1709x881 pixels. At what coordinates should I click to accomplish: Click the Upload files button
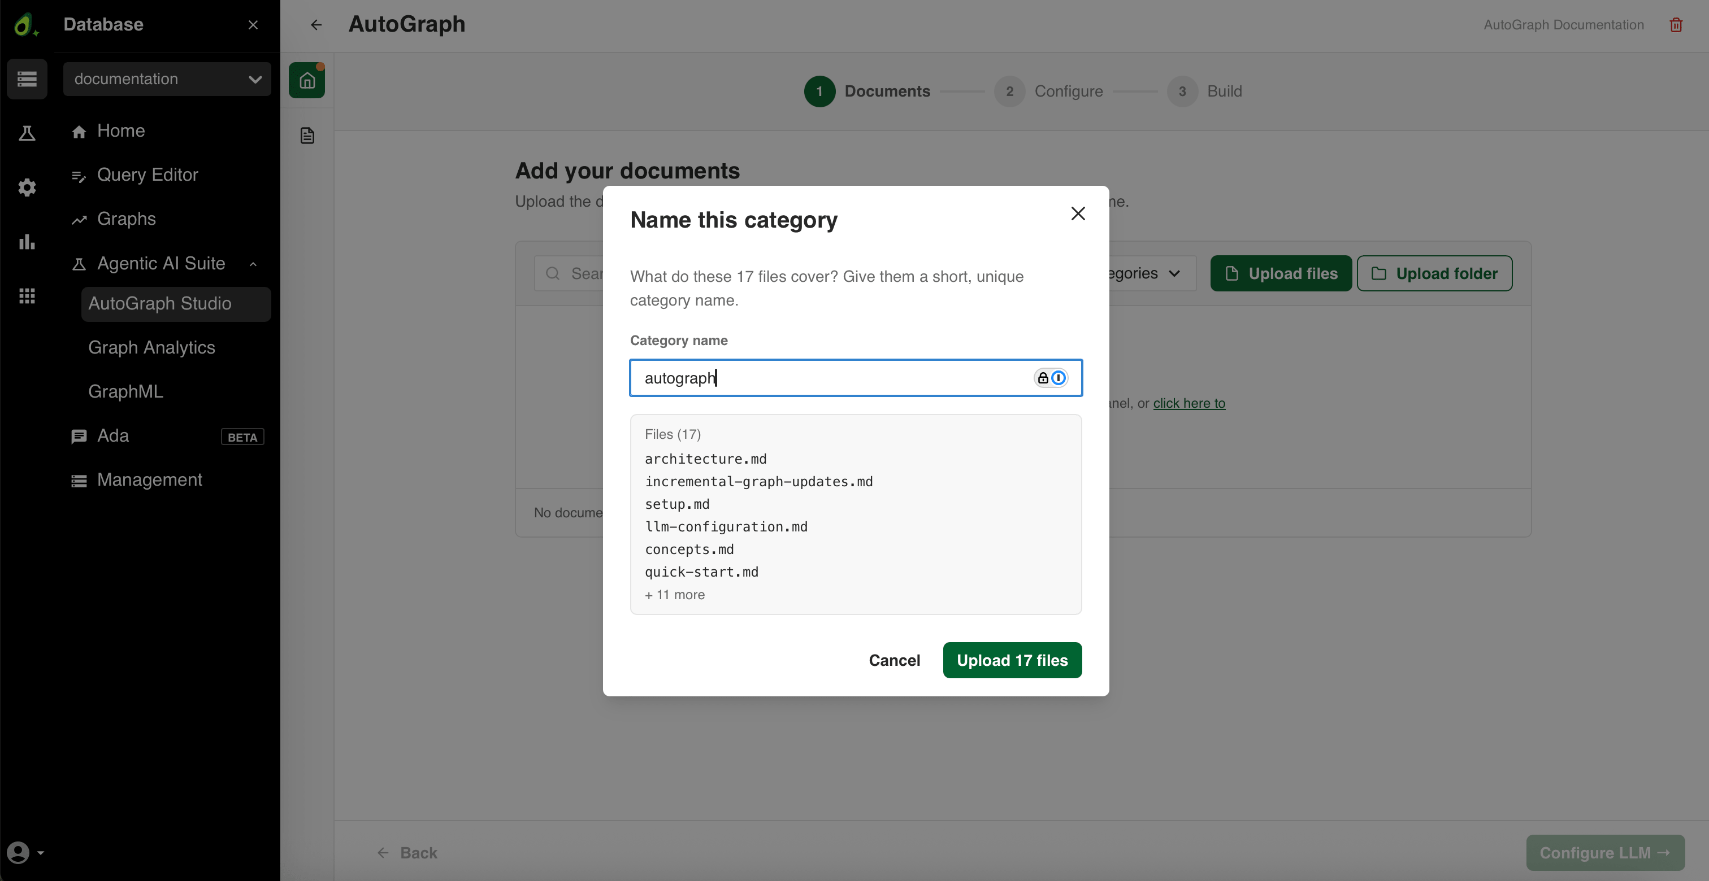click(1281, 273)
